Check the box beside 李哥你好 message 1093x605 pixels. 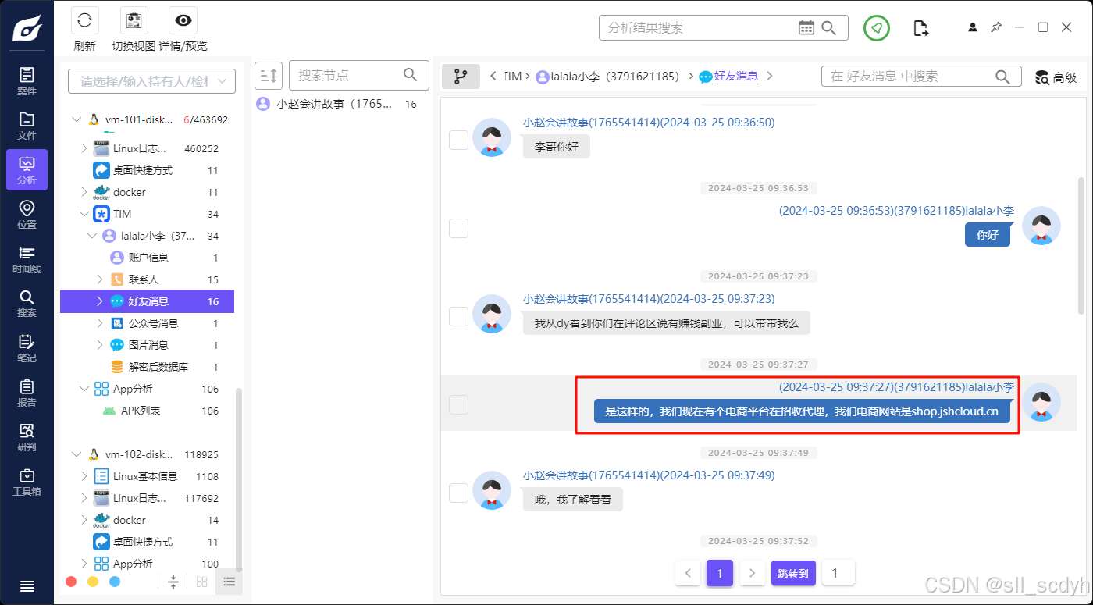[x=458, y=140]
